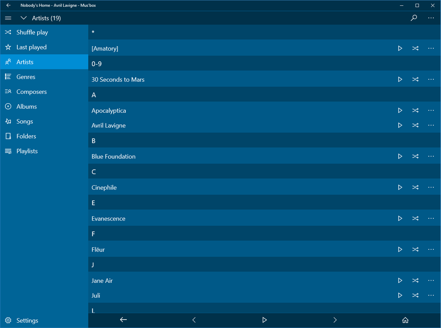441x328 pixels.
Task: Play the Evanescence artist
Action: click(400, 219)
